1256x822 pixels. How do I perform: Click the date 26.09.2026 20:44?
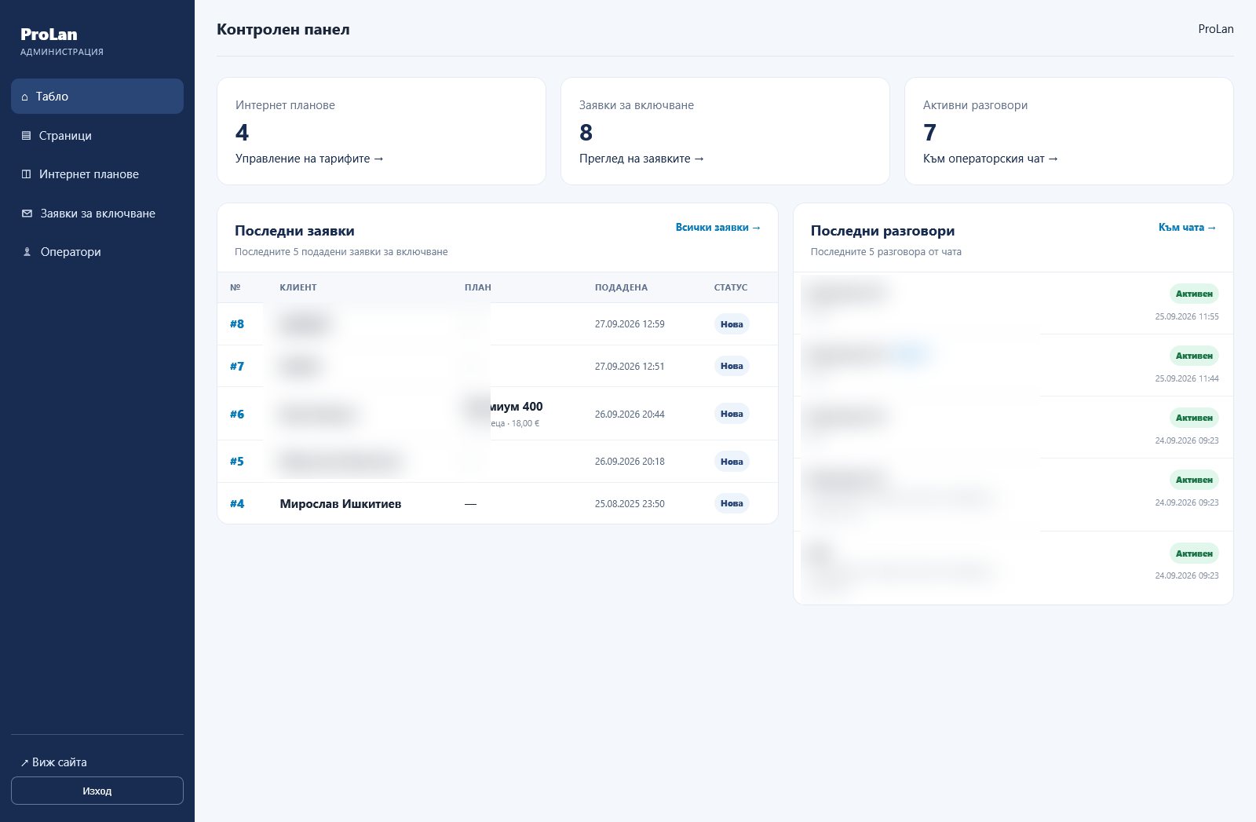tap(630, 415)
